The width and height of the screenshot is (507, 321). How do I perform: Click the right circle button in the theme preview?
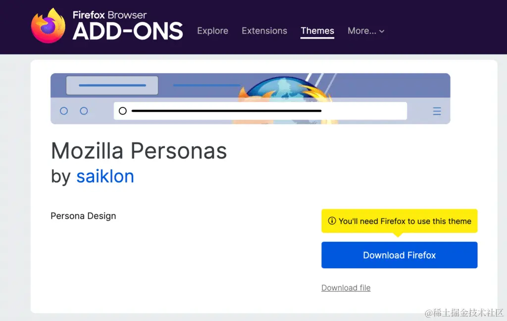85,111
